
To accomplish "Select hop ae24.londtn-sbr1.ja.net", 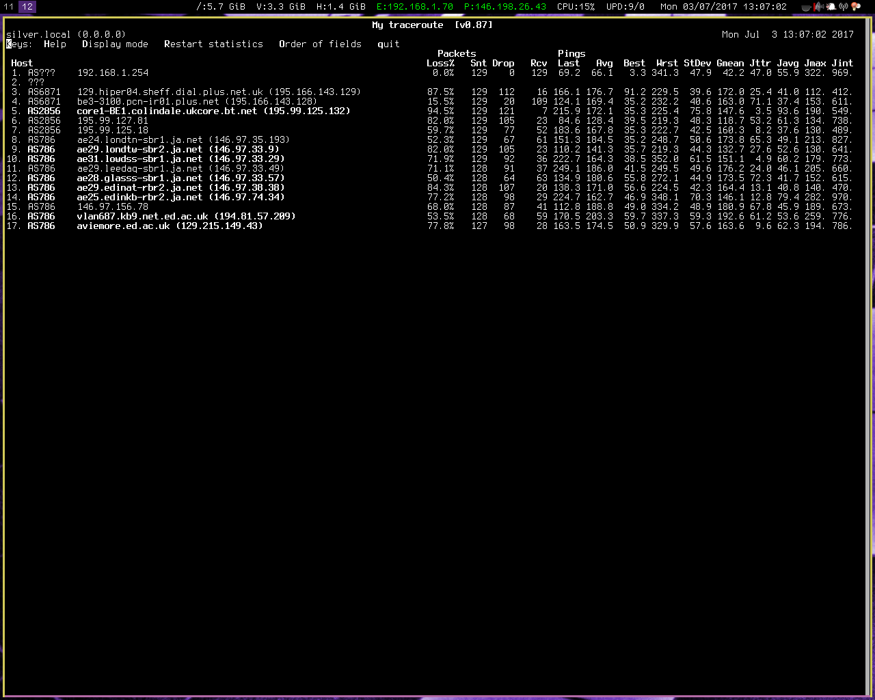I will point(183,139).
